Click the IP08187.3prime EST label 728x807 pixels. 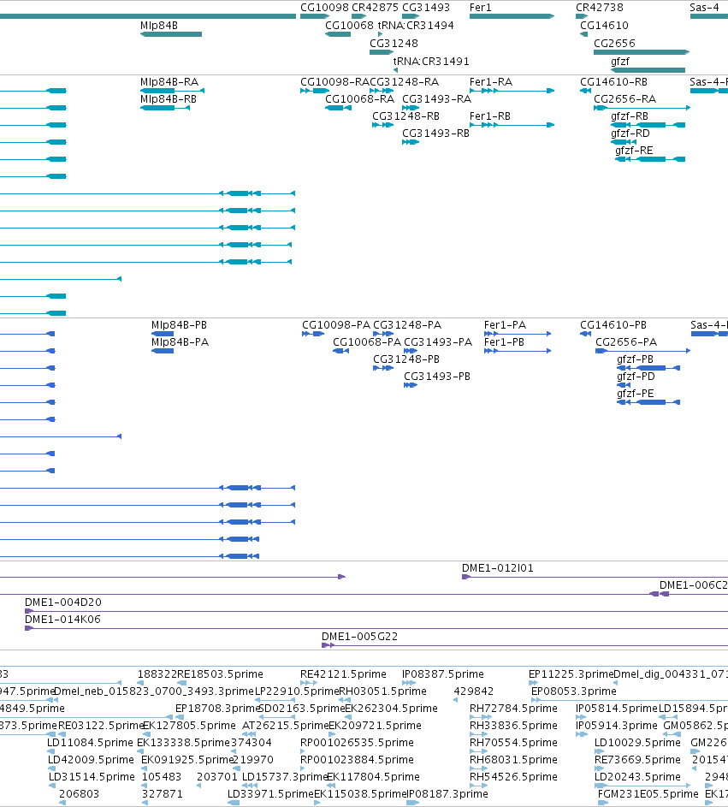tap(447, 793)
